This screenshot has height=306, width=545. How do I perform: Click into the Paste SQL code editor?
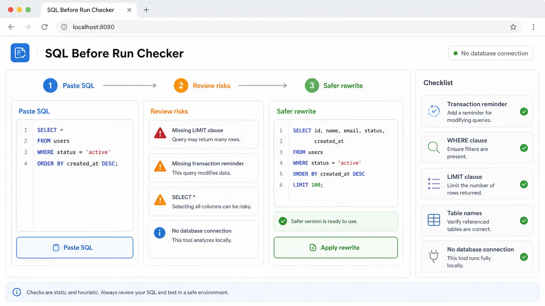(x=75, y=175)
